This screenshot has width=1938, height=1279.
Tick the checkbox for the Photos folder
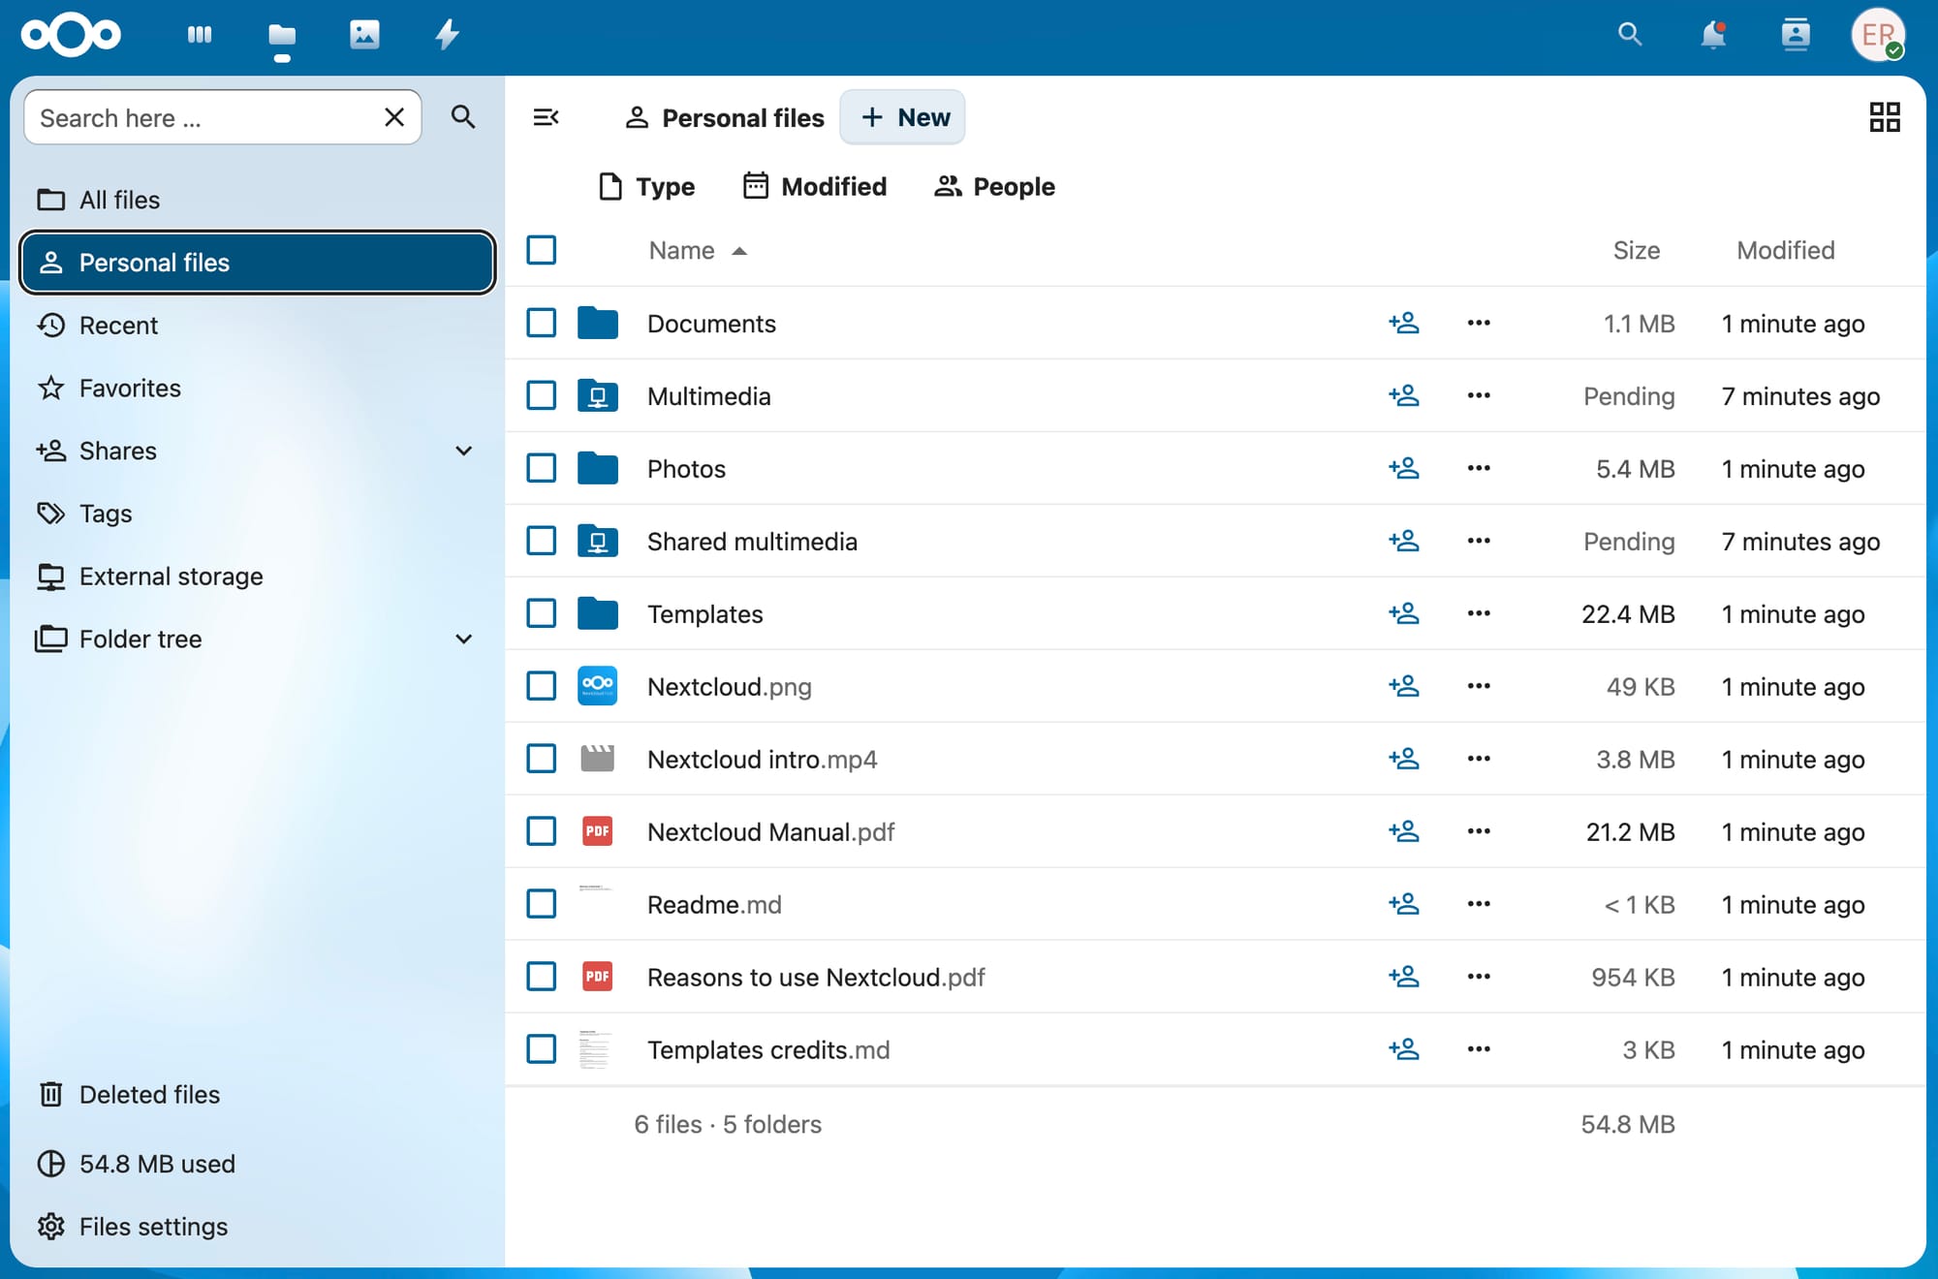541,468
